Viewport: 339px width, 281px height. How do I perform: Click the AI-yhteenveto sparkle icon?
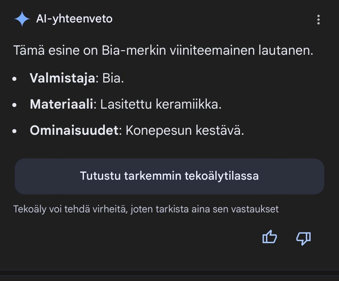click(x=23, y=18)
